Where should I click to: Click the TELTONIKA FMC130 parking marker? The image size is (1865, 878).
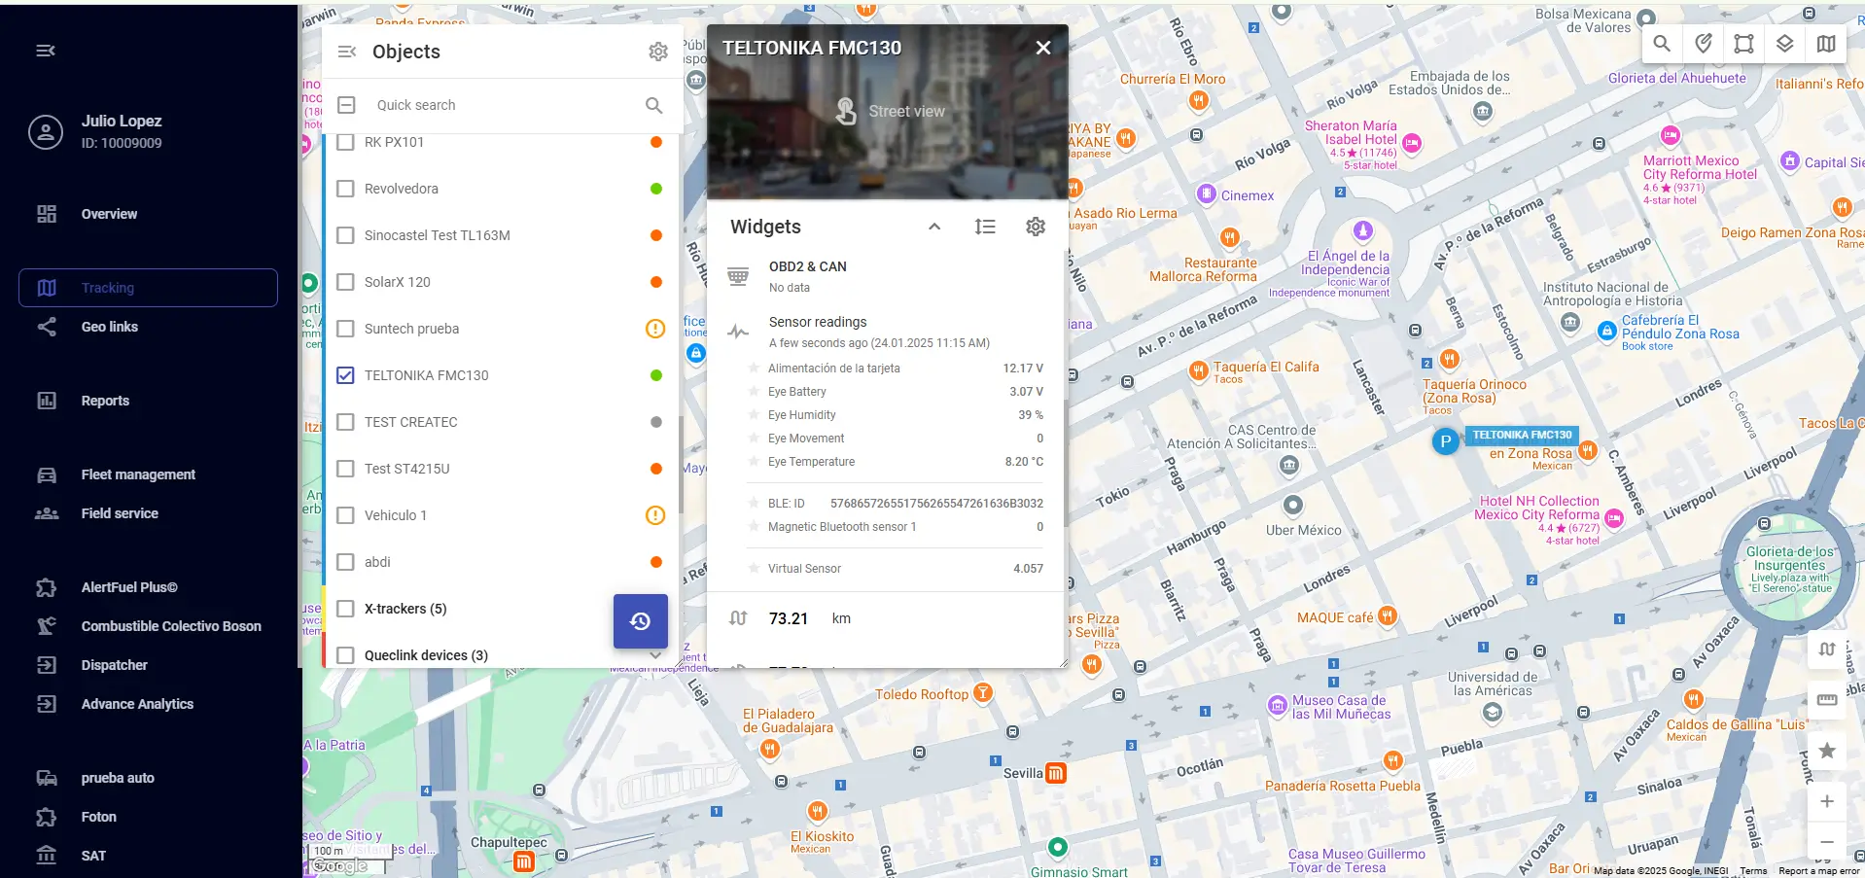tap(1446, 441)
